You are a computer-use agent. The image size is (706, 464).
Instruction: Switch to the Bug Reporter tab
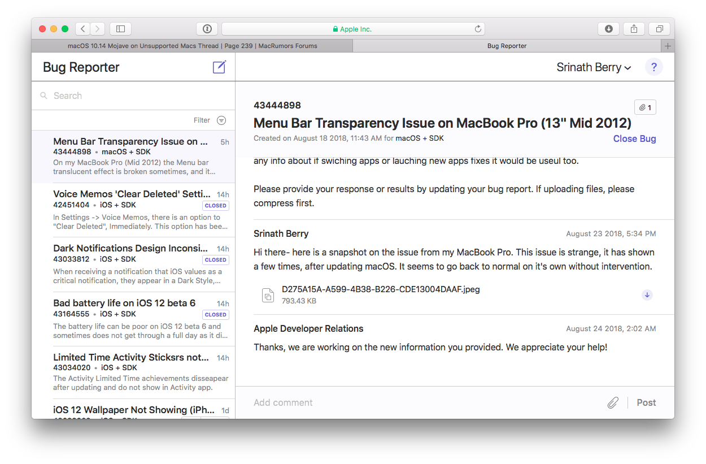(x=507, y=46)
